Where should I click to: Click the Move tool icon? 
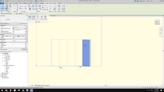point(30,9)
